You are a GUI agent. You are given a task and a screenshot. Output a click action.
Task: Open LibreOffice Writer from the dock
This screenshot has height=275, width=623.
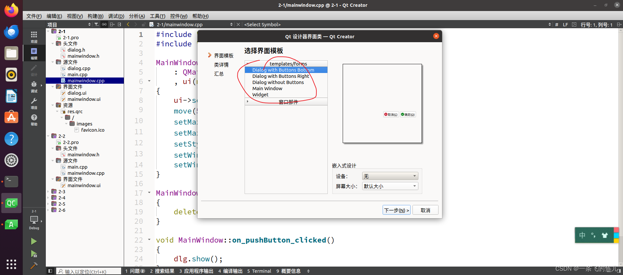pyautogui.click(x=11, y=96)
